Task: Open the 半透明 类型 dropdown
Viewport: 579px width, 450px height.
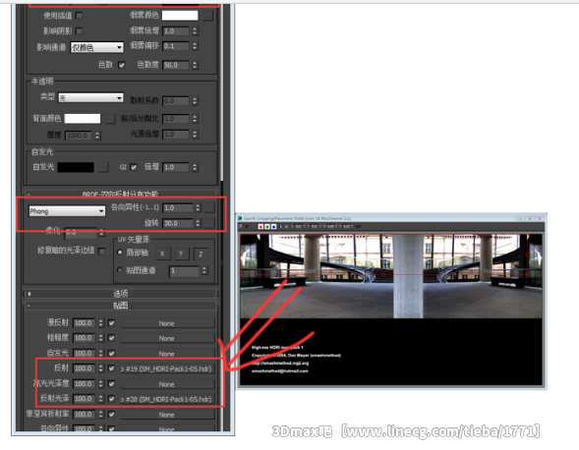Action: pyautogui.click(x=90, y=98)
